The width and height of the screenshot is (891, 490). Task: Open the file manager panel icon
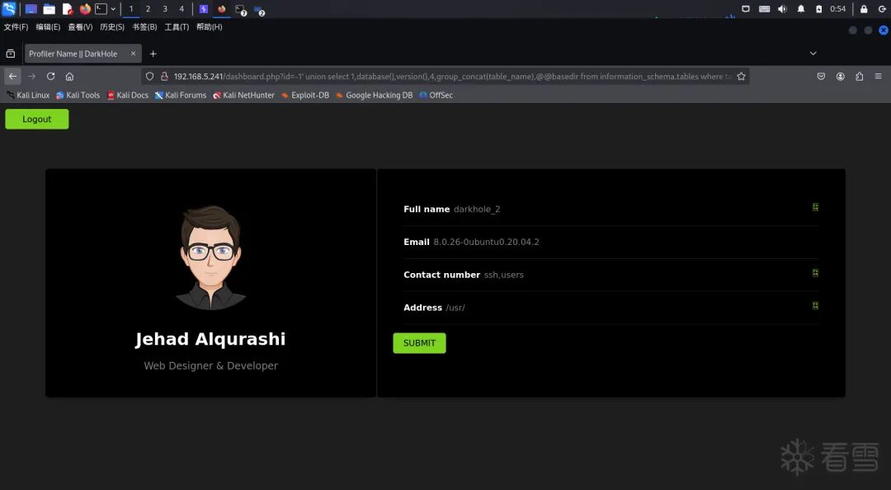tap(49, 9)
